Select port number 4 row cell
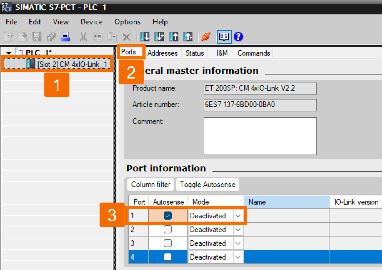The width and height of the screenshot is (382, 270). 139,257
